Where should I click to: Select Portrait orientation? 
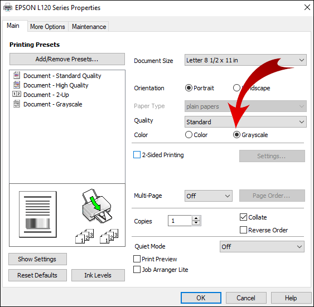click(x=189, y=88)
